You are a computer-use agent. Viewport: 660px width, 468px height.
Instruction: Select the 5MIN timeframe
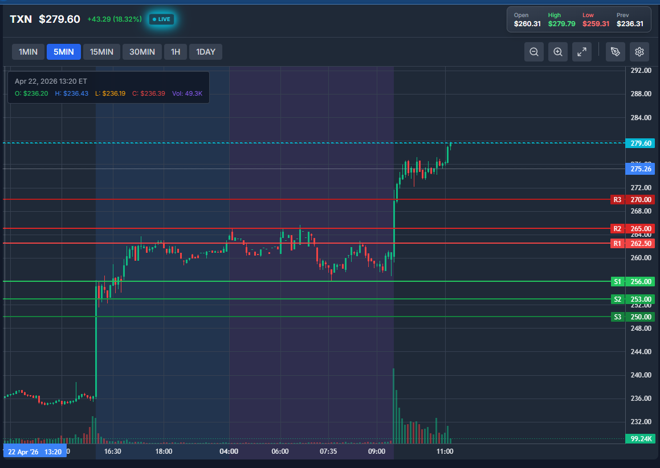[x=64, y=52]
